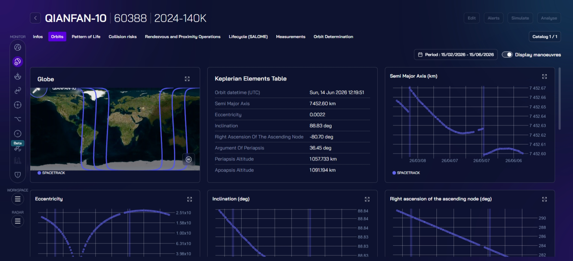The height and width of the screenshot is (261, 573).
Task: Open the shield alert icon in sidebar
Action: click(18, 175)
